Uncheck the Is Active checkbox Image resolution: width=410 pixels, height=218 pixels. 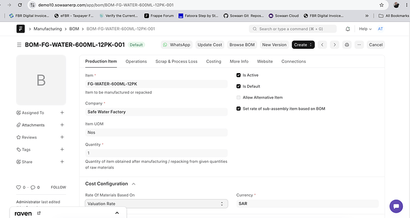(x=238, y=75)
